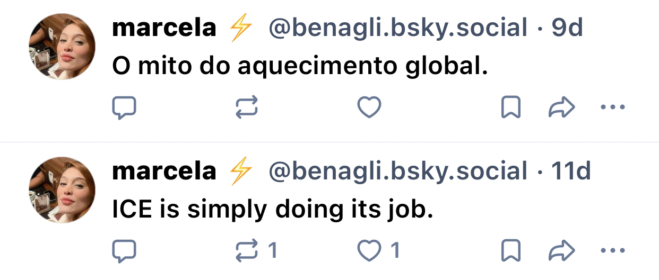Open the post via the 9d timestamp
Viewport: 659px width, 280px height.
tap(567, 28)
